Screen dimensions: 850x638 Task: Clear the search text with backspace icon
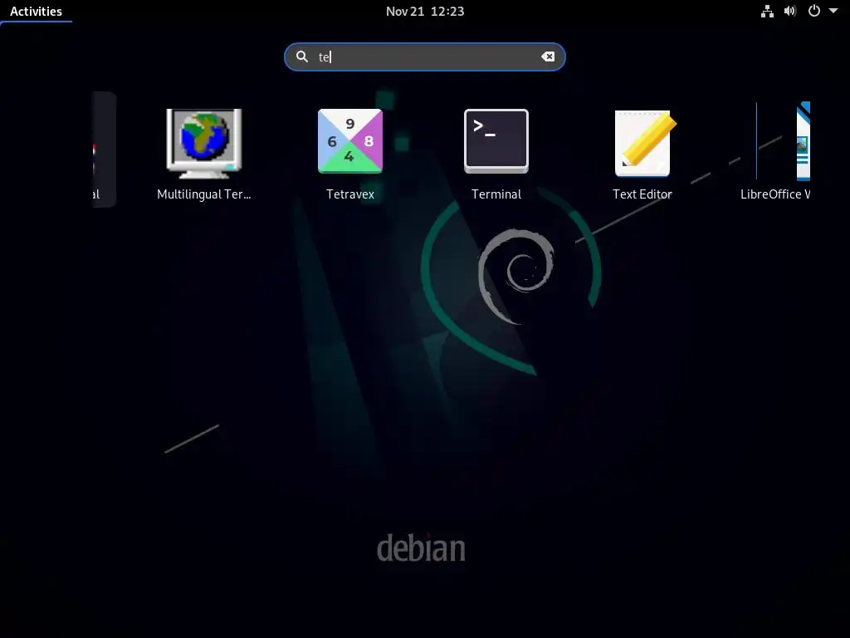(548, 56)
